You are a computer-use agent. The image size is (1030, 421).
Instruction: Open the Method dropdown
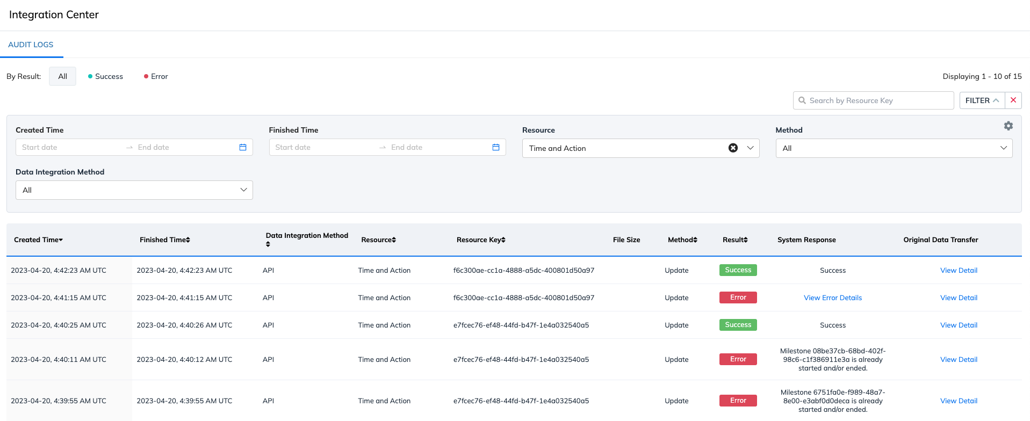pyautogui.click(x=894, y=148)
